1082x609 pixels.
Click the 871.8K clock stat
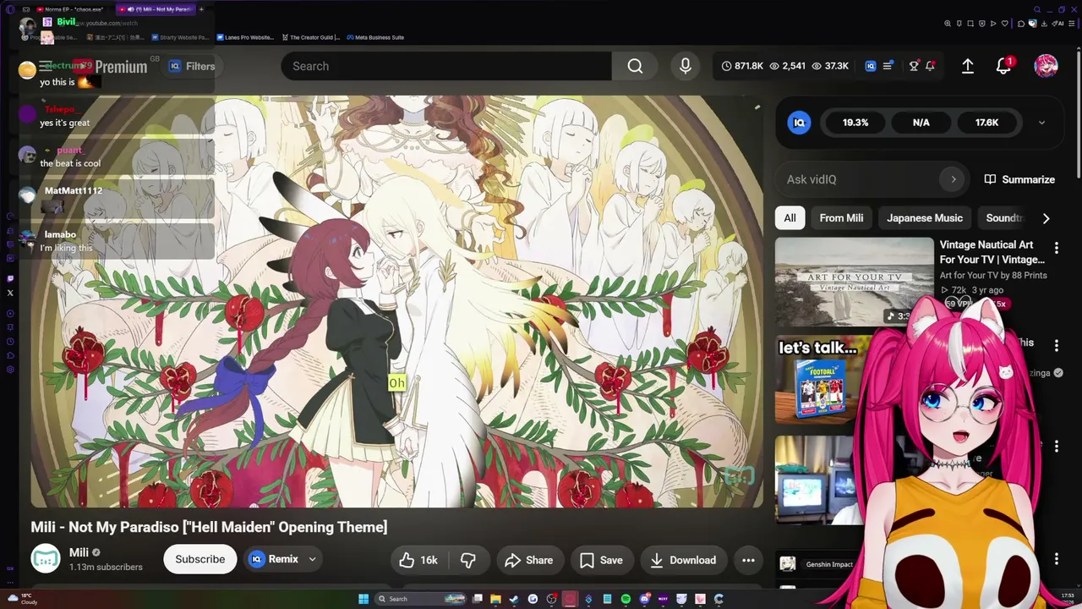742,66
